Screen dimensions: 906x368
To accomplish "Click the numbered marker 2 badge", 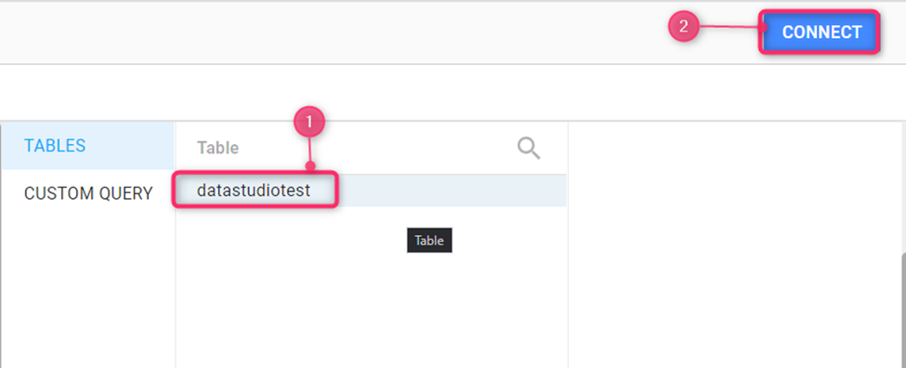I will (684, 27).
